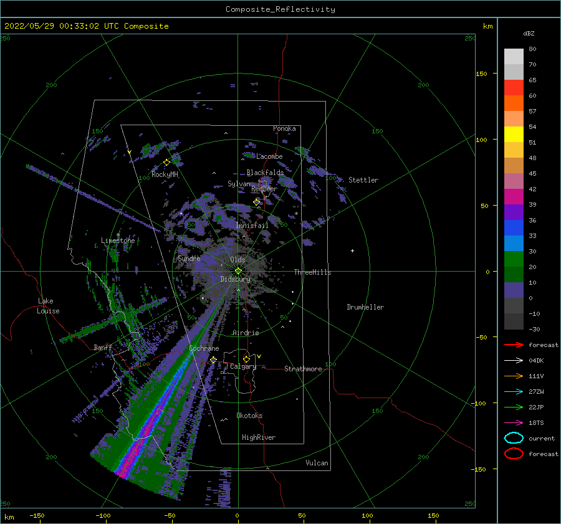Click the RockyMH label
The height and width of the screenshot is (524, 561).
click(165, 174)
